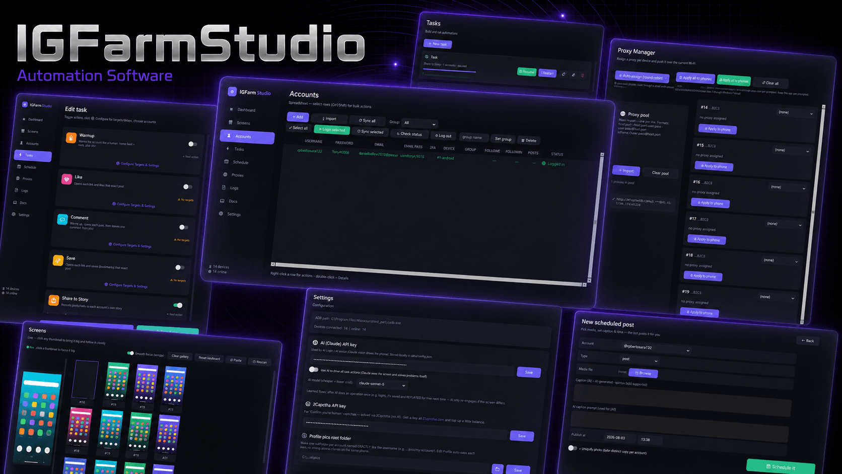Click the refresh icon on Task row
842x474 pixels.
click(x=564, y=74)
